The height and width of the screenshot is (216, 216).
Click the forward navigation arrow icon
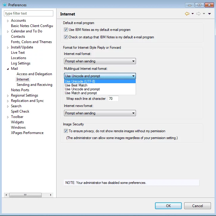tap(198, 14)
